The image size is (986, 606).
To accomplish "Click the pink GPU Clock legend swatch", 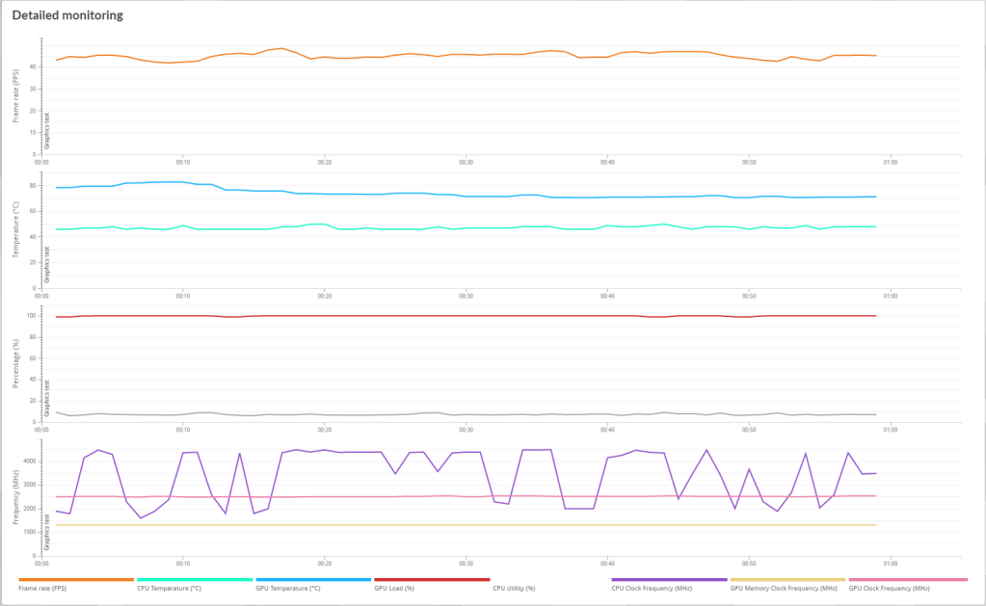I will click(x=907, y=579).
